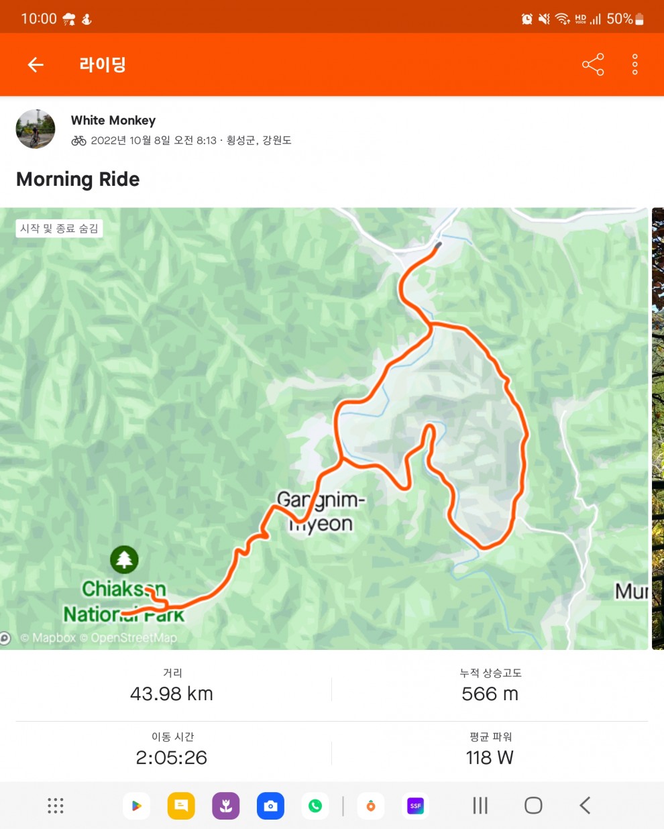Tap the Mapbox info logo on the map
Image resolution: width=664 pixels, height=829 pixels.
tap(5, 638)
